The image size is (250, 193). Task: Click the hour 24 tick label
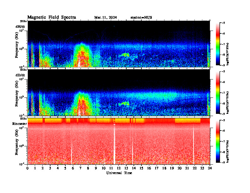pos(210,168)
